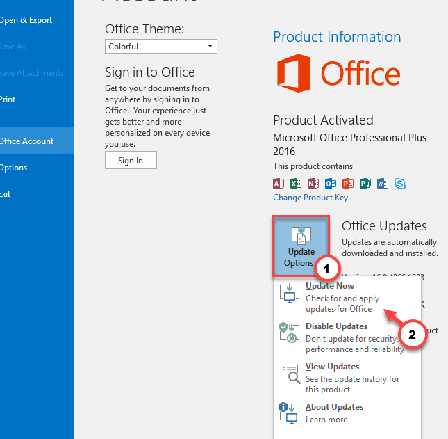Click 'See the update history' description
Screen dimensions: 448x439
click(x=352, y=384)
